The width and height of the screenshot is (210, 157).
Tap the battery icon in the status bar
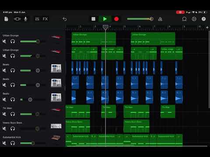205,12
